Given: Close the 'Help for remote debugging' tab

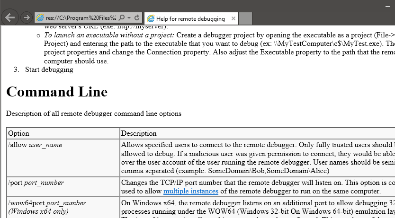Looking at the screenshot, I should click(233, 19).
